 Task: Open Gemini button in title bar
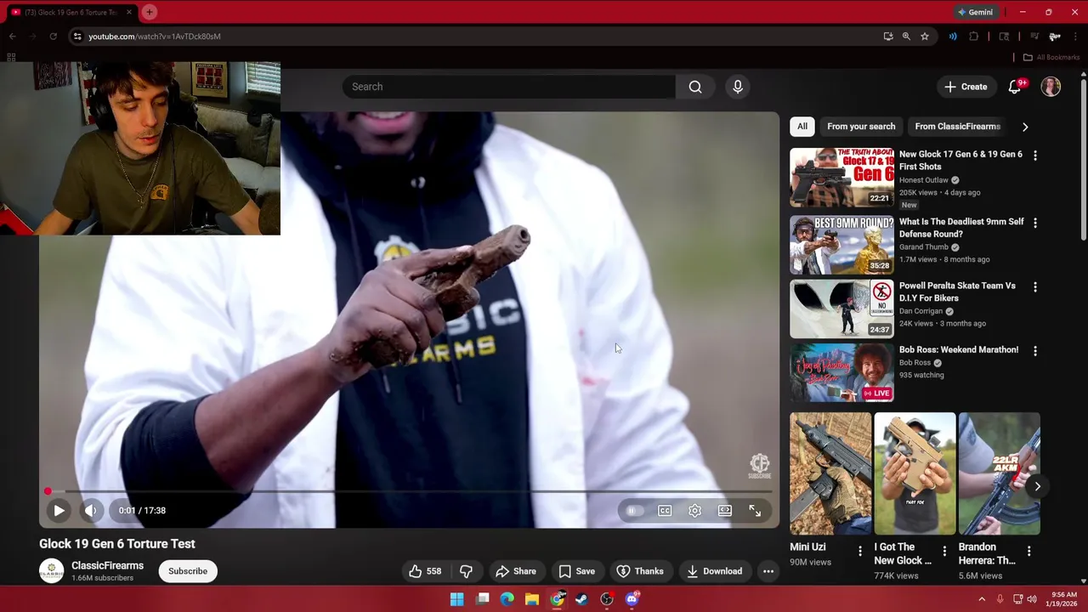coord(975,12)
